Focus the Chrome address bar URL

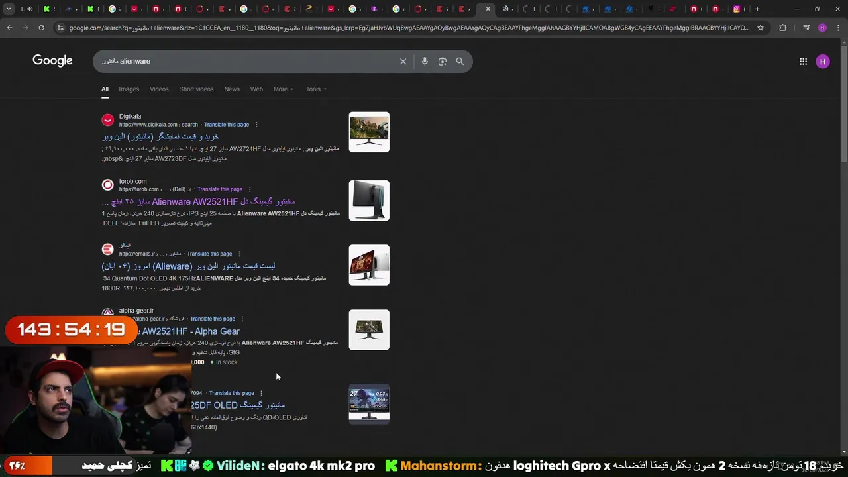(409, 28)
